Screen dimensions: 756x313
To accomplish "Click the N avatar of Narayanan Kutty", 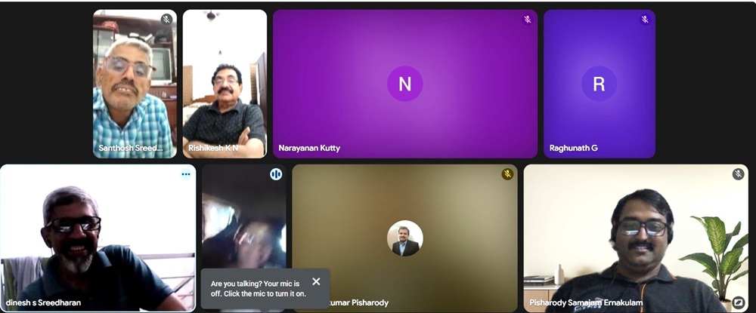I will (405, 84).
